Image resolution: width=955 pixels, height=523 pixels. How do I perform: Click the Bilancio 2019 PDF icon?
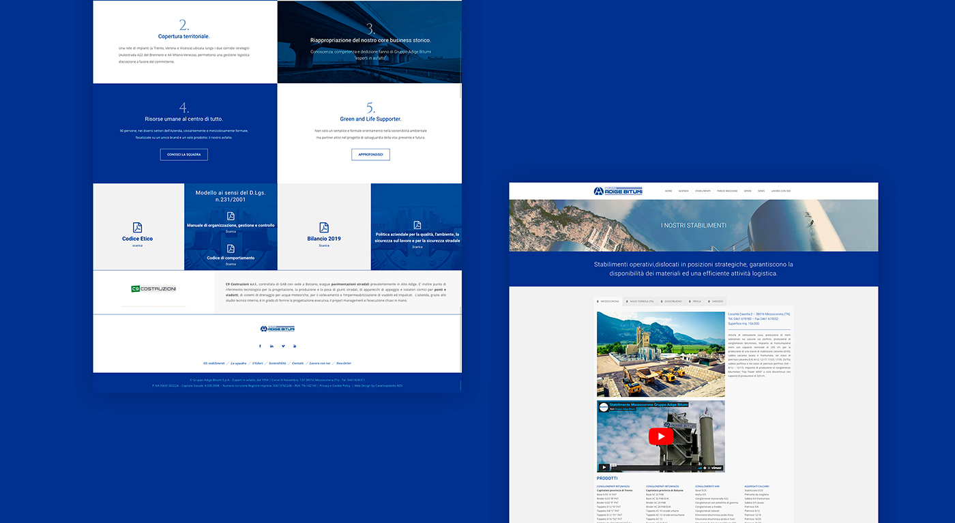pyautogui.click(x=324, y=228)
